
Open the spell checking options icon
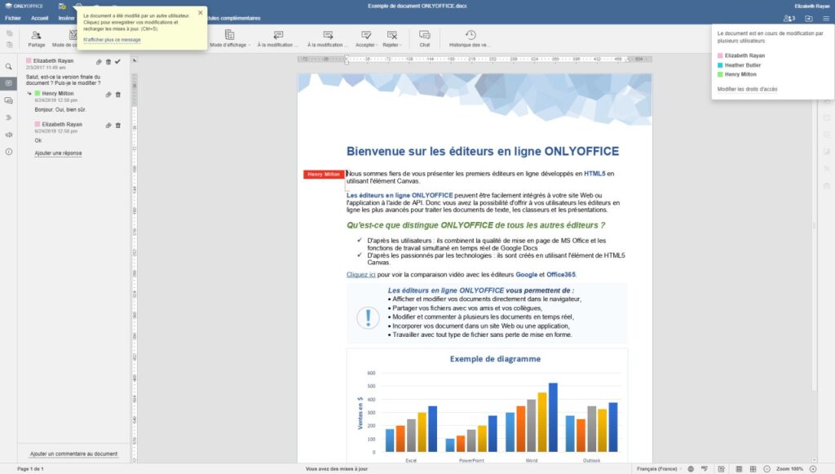point(705,468)
